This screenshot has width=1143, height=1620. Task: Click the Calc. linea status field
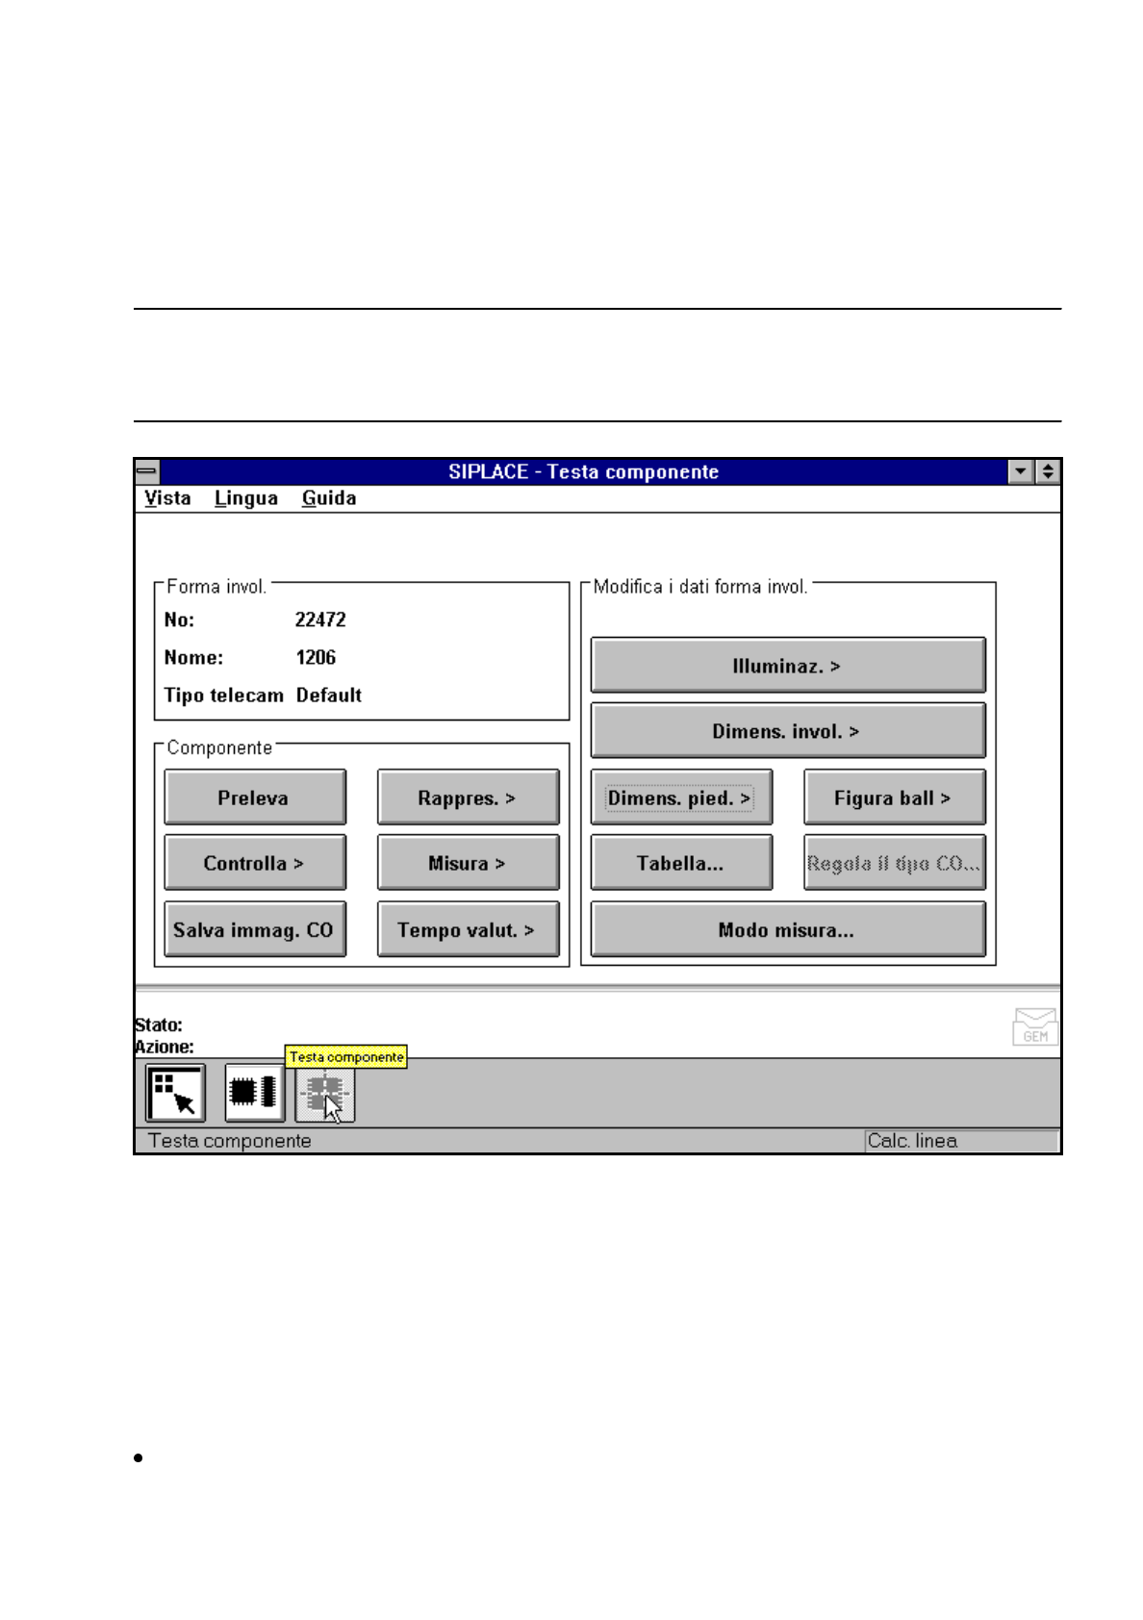pos(961,1141)
